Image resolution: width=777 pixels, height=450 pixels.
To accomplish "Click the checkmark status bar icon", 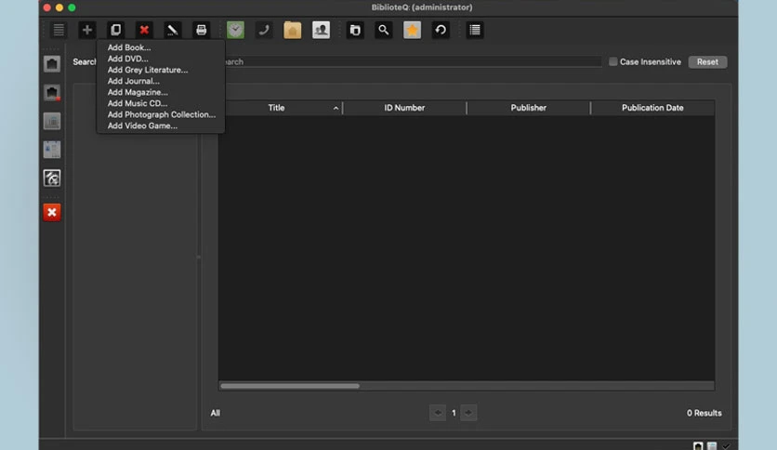I will pos(727,446).
